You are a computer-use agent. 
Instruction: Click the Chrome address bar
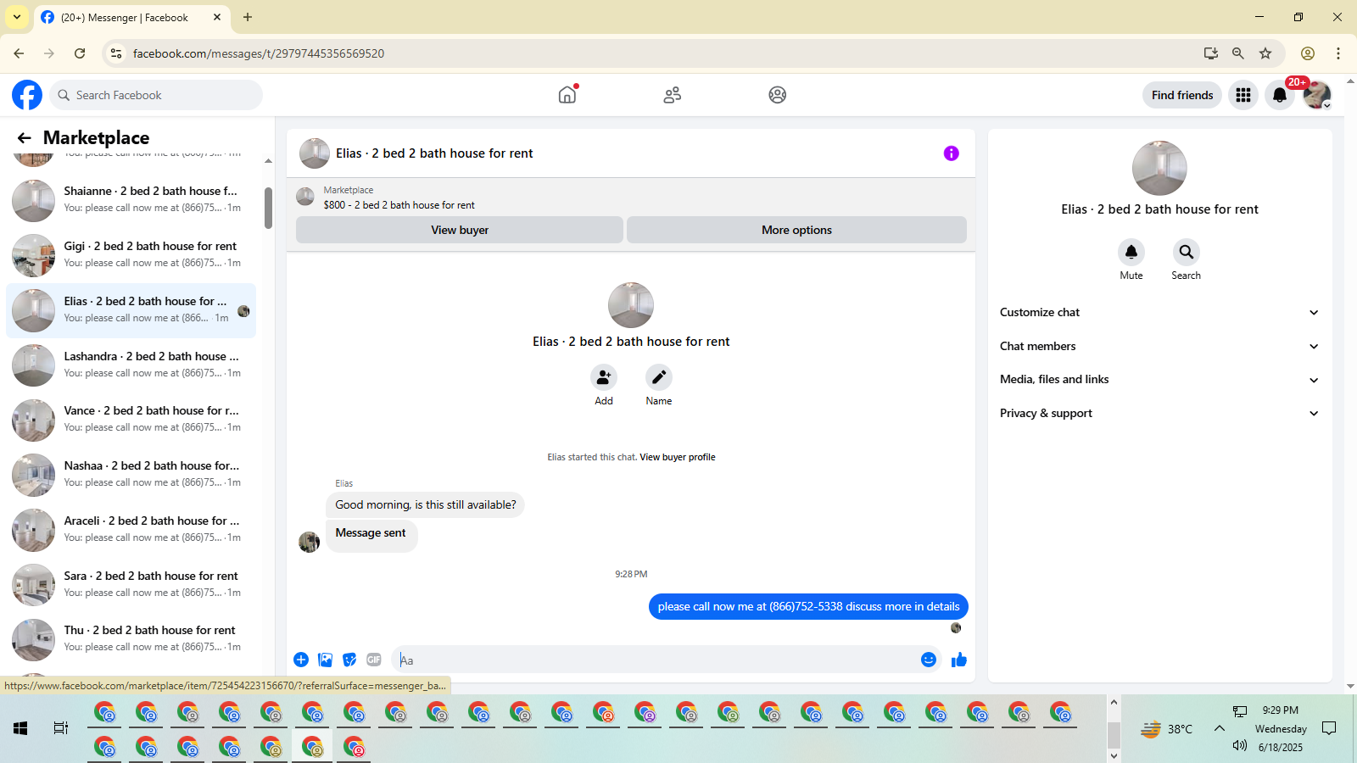pyautogui.click(x=662, y=53)
